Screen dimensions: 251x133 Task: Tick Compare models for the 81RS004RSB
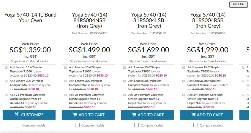point(196,125)
